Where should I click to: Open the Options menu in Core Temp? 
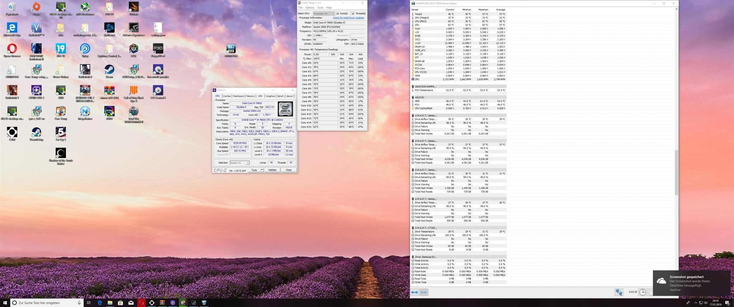(310, 8)
